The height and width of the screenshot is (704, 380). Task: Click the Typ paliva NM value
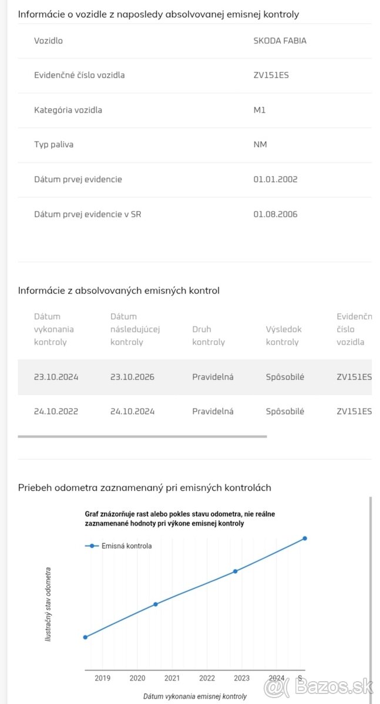(x=260, y=144)
